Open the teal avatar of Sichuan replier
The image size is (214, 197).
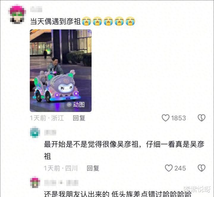pos(35,132)
